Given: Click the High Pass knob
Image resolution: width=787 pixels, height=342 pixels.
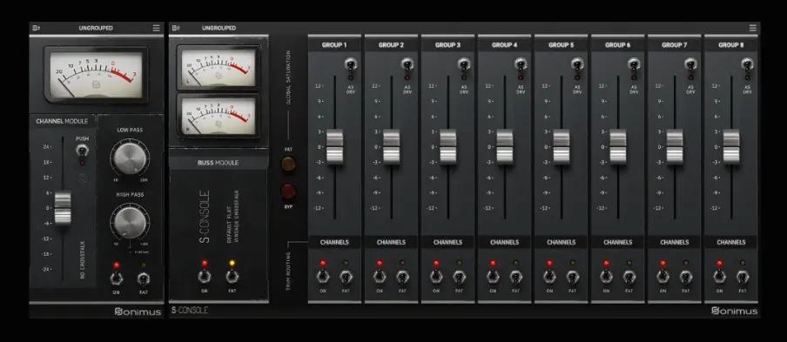Looking at the screenshot, I should click(x=130, y=222).
